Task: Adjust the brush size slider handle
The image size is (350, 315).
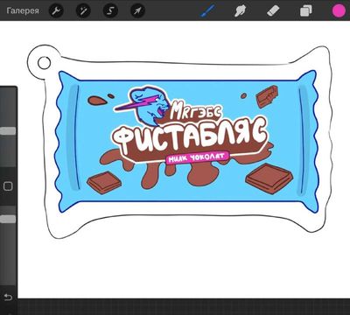Action: [x=8, y=130]
